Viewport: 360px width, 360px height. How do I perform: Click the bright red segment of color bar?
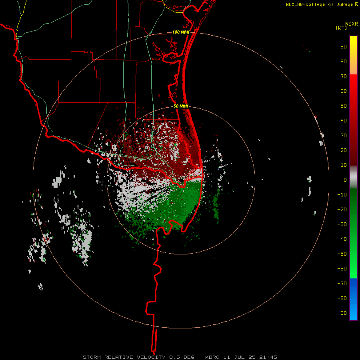point(353,119)
